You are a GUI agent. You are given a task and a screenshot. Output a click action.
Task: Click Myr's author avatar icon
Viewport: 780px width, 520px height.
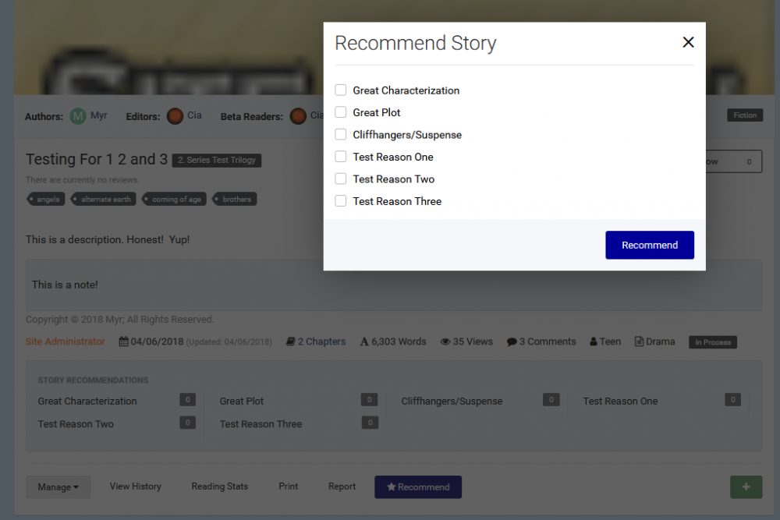(78, 116)
